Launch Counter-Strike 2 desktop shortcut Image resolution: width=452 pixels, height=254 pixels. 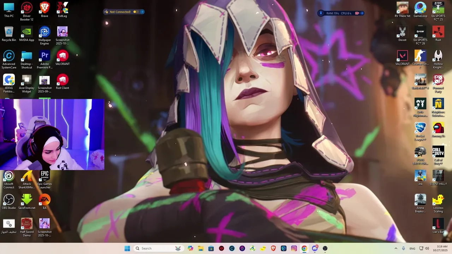tap(420, 60)
